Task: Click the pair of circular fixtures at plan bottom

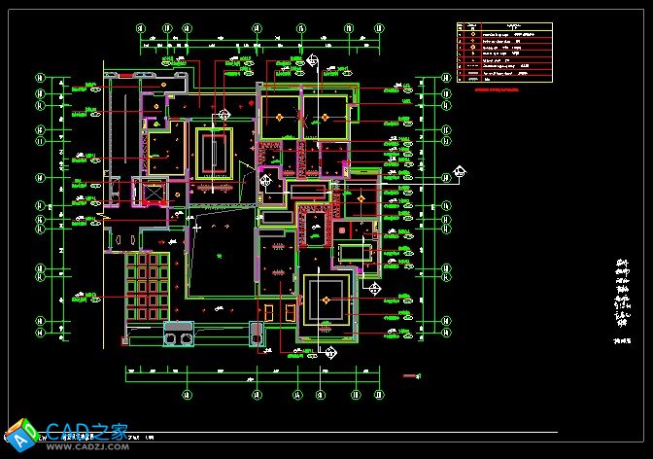Action: pyautogui.click(x=179, y=338)
